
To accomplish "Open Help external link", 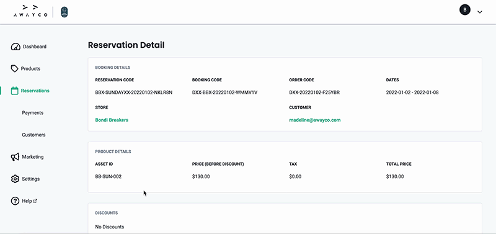I will pos(29,200).
